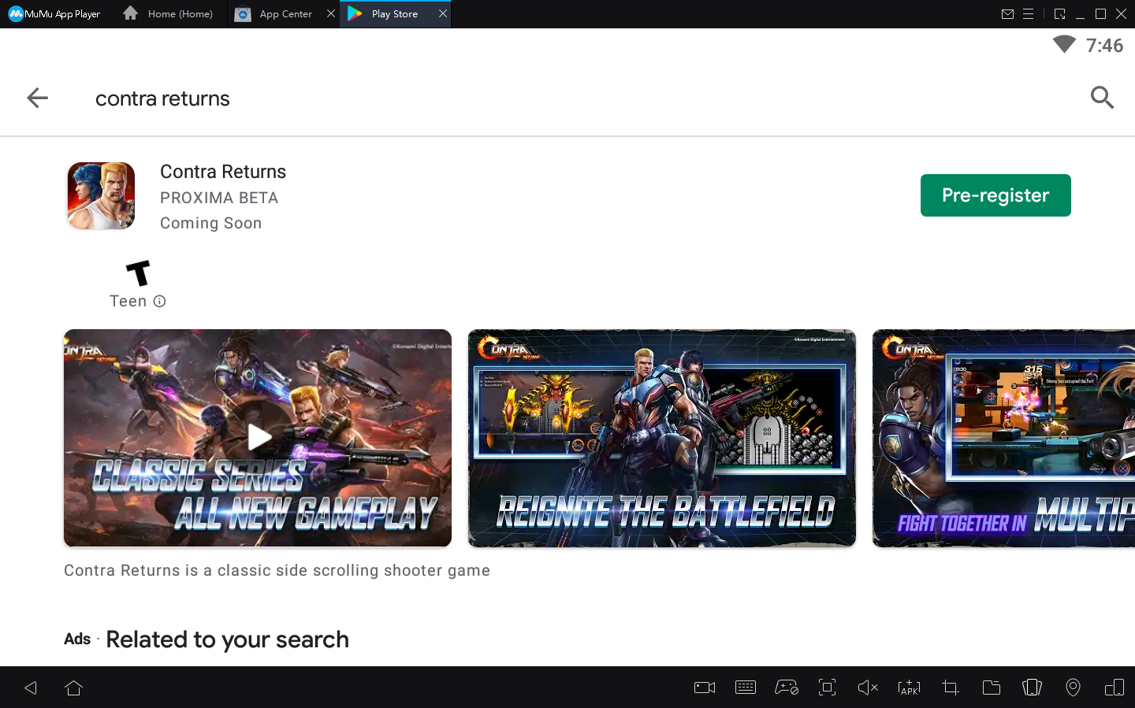Play the Contra Returns trailer video
Image resolution: width=1135 pixels, height=708 pixels.
258,438
